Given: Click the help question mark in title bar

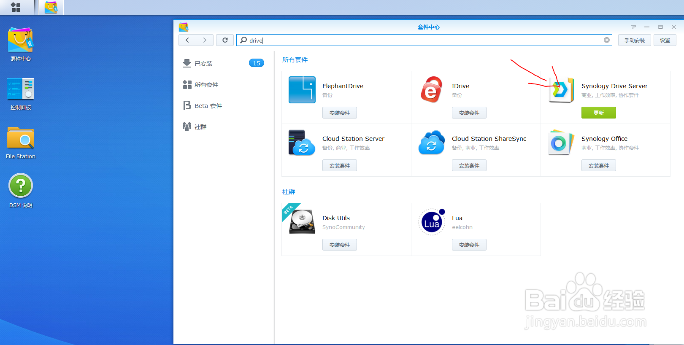Looking at the screenshot, I should (633, 27).
